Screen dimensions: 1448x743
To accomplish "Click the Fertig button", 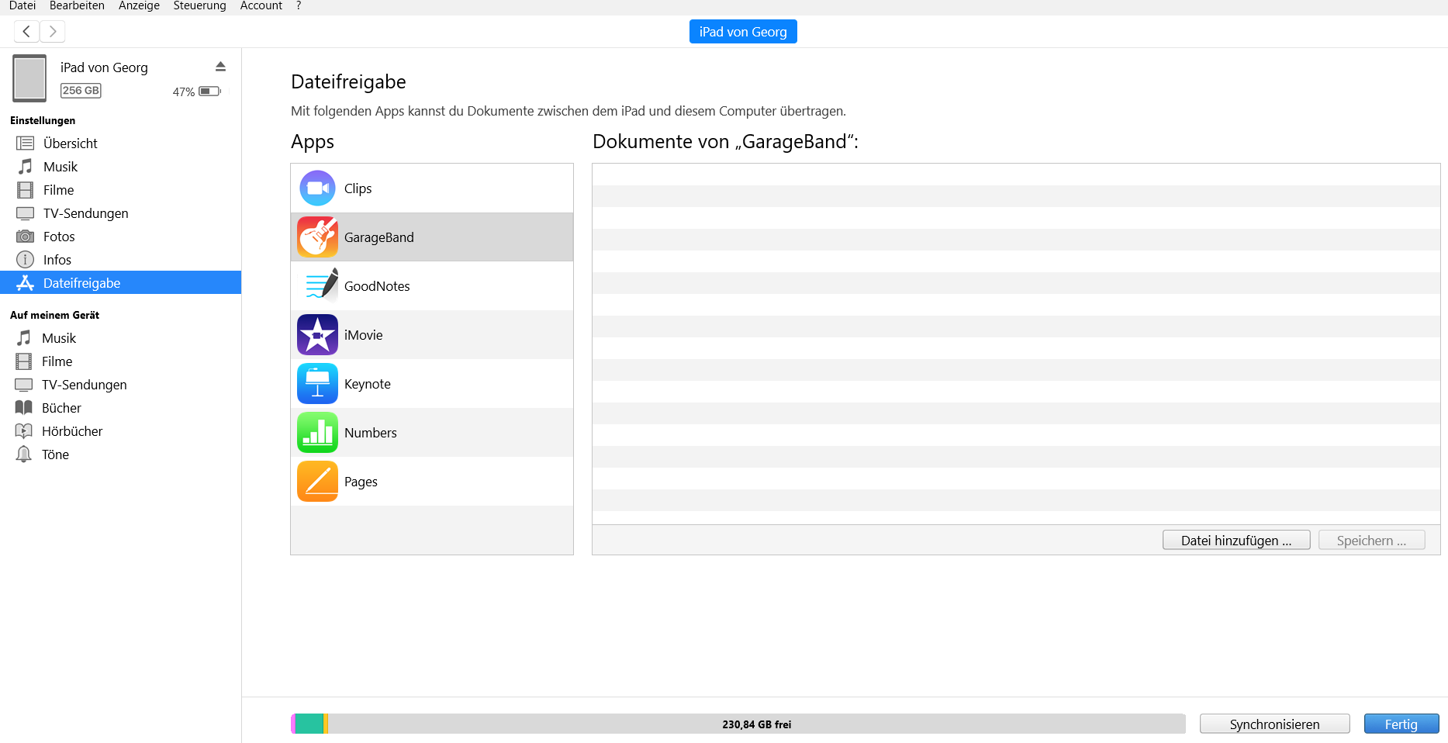I will pos(1401,724).
